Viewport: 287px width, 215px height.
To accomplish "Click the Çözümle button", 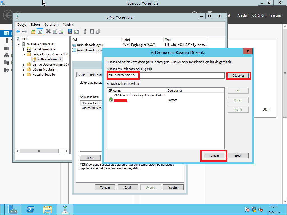I will [238, 76].
